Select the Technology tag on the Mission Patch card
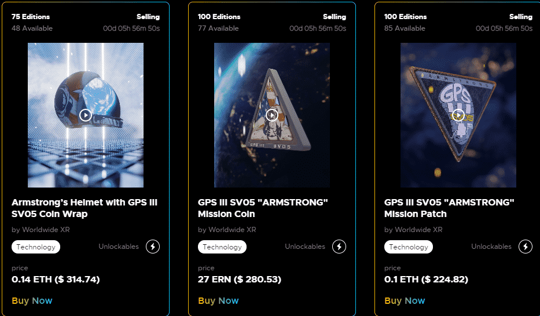 click(409, 247)
